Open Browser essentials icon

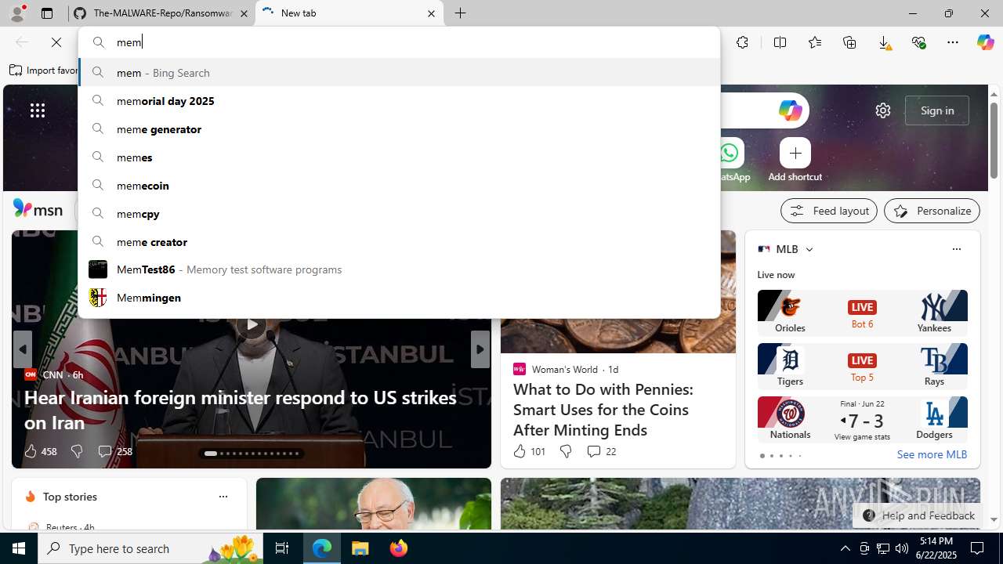pyautogui.click(x=918, y=42)
